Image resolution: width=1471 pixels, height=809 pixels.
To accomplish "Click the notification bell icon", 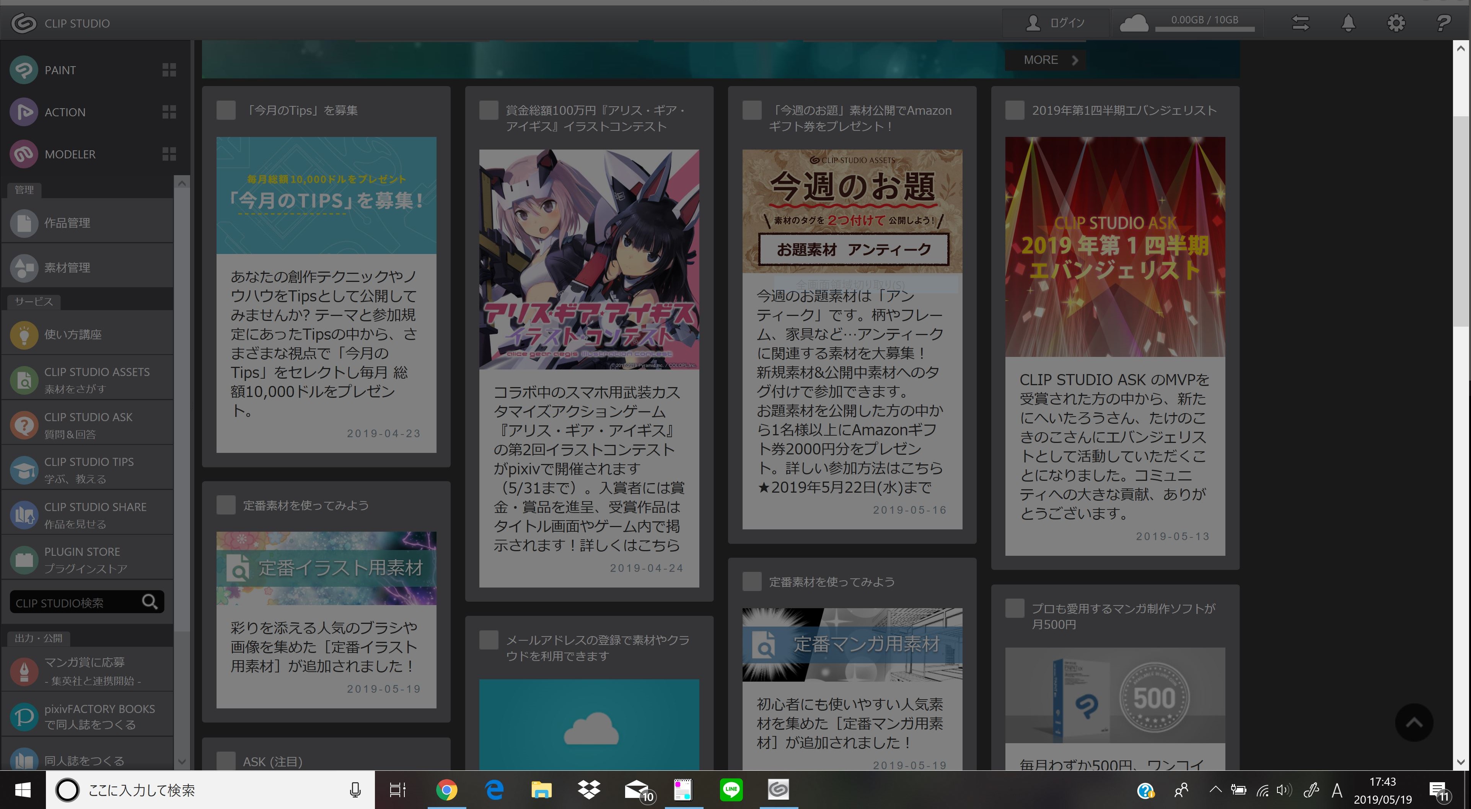I will [x=1348, y=23].
